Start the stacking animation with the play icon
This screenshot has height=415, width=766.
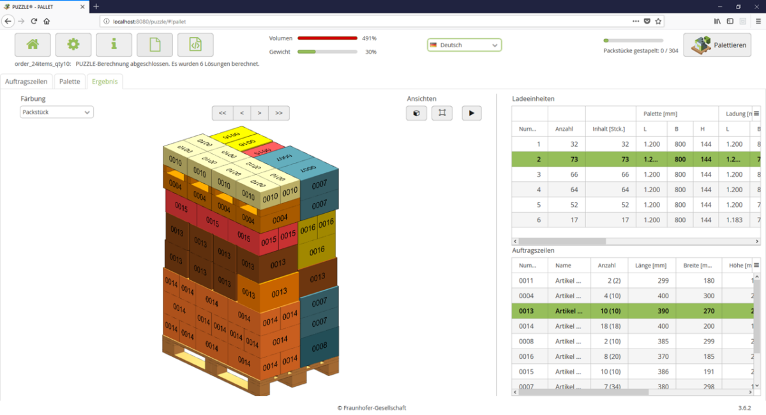point(472,113)
